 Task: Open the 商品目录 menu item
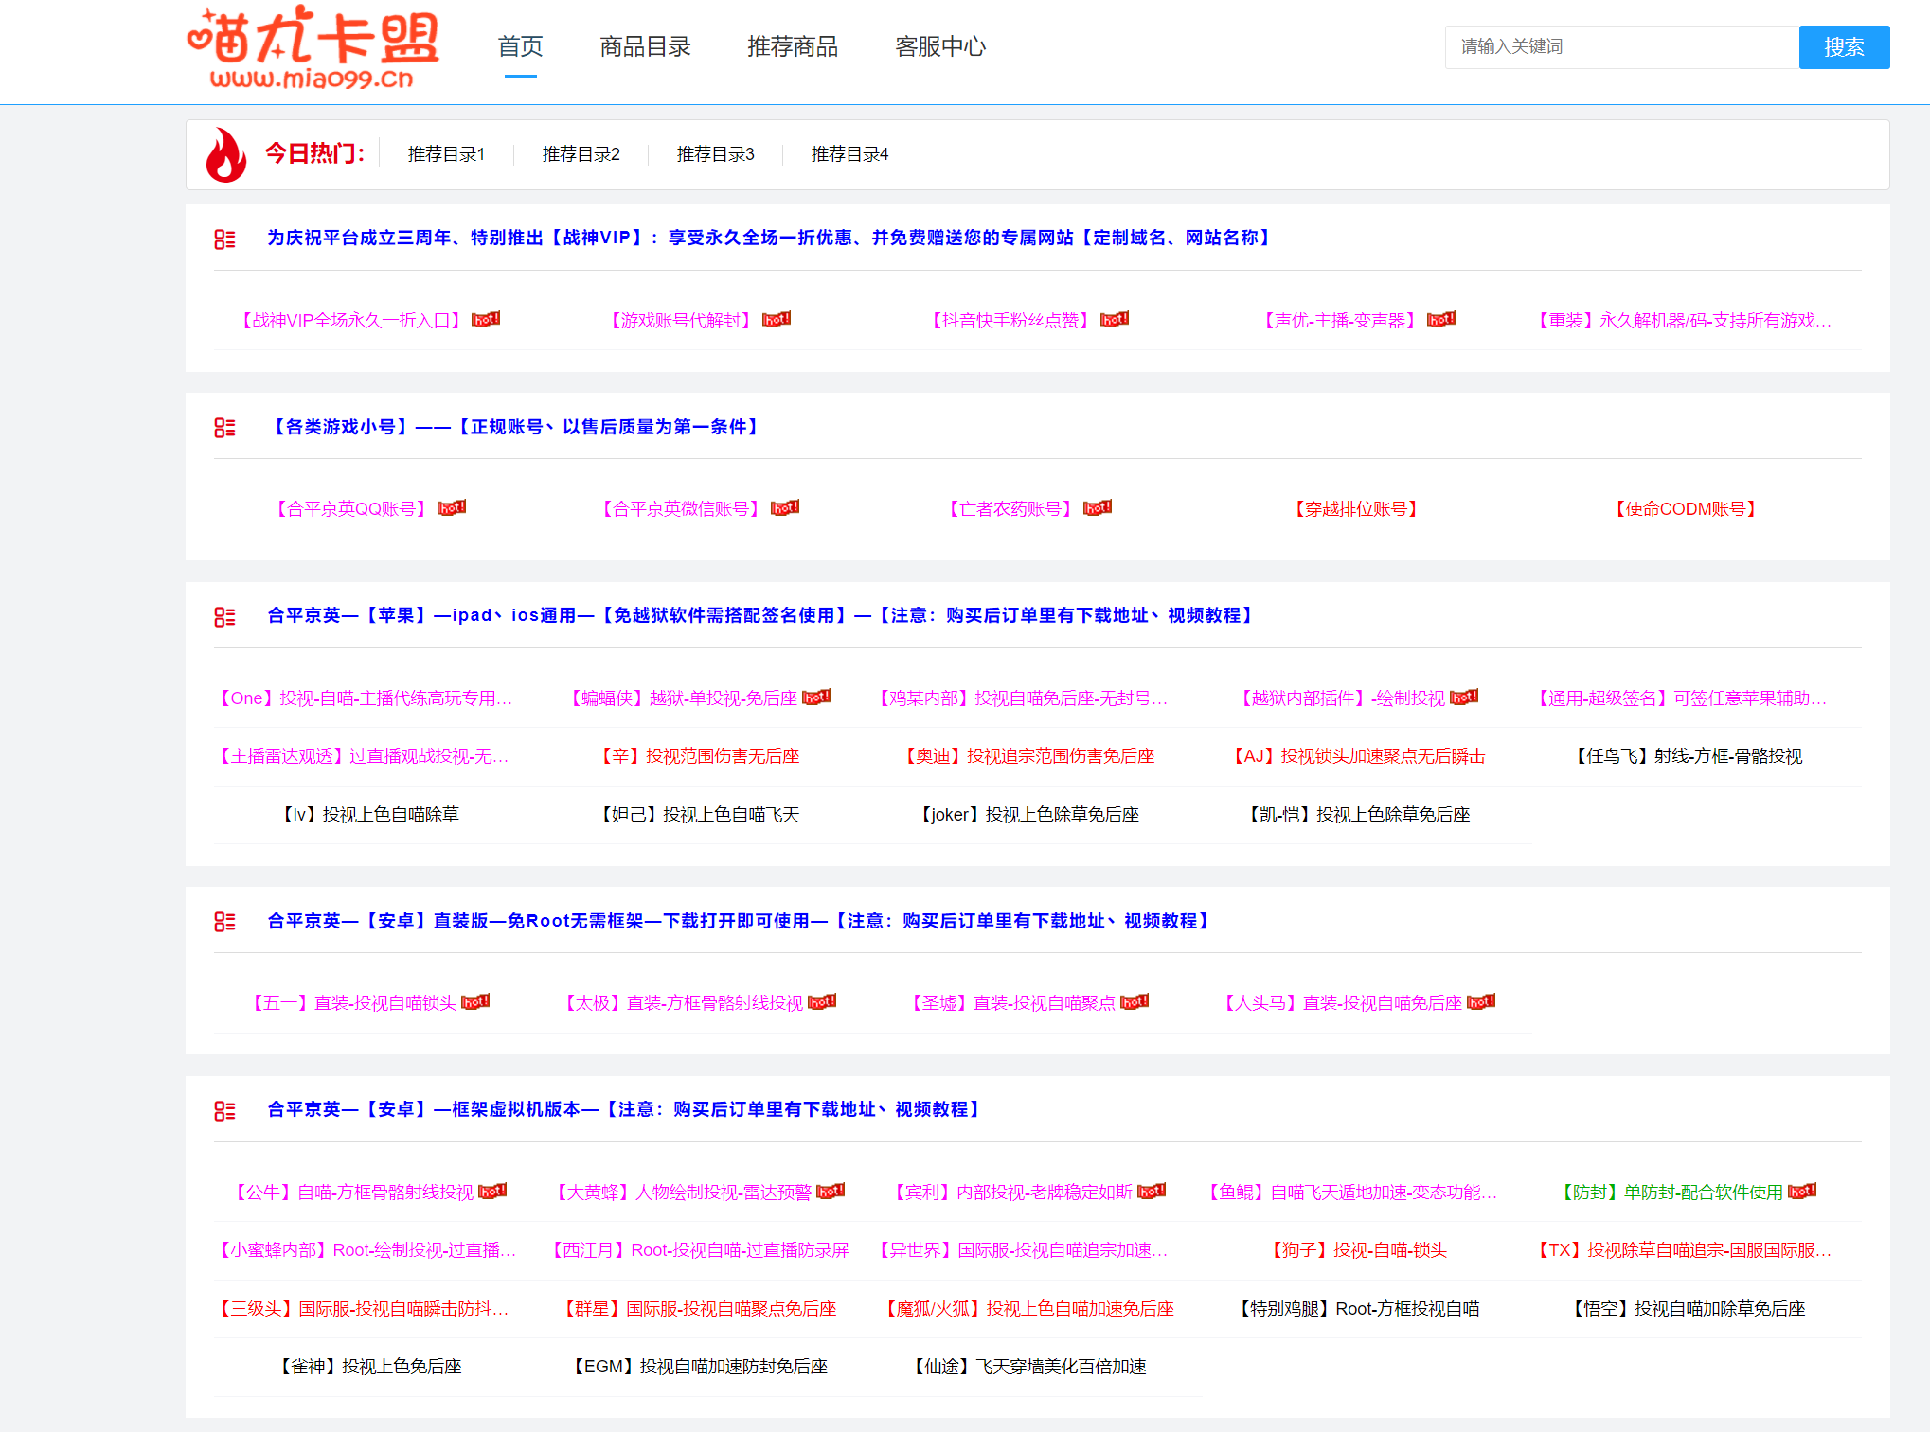pos(644,46)
